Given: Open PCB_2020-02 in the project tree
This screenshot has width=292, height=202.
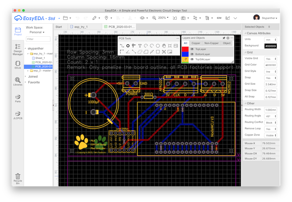Looking at the screenshot, I should (43, 62).
